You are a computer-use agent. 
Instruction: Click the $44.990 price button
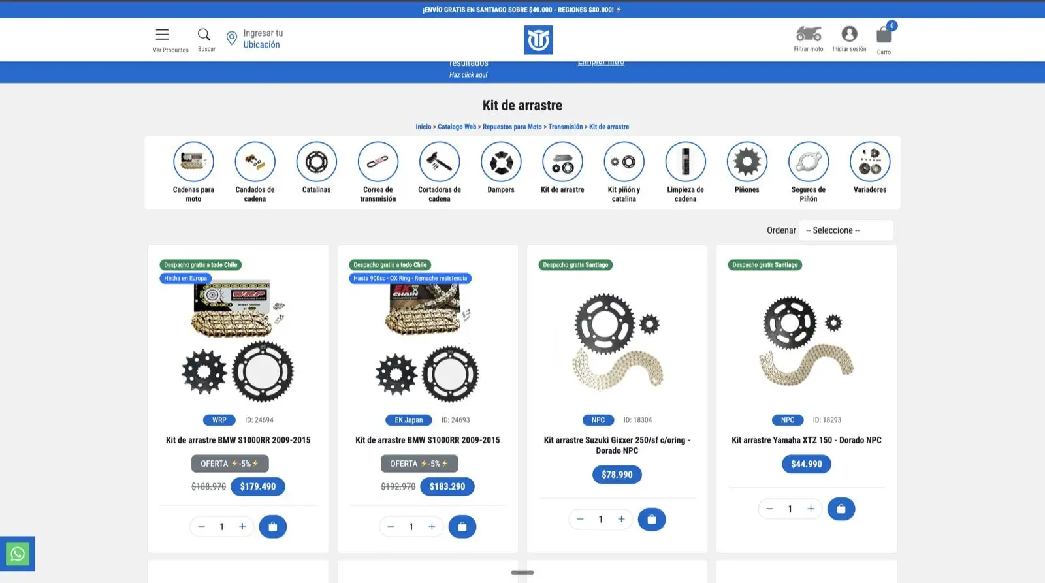coord(807,464)
